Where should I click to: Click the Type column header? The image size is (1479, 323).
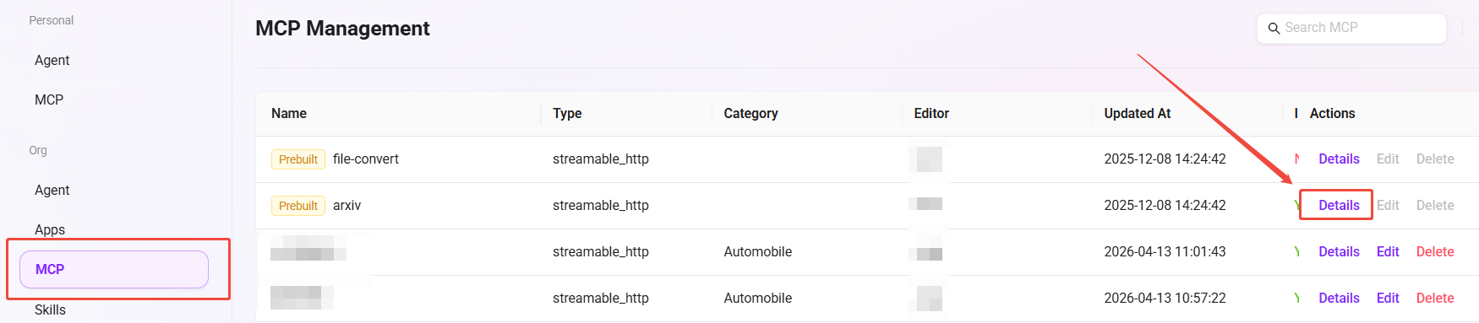567,113
